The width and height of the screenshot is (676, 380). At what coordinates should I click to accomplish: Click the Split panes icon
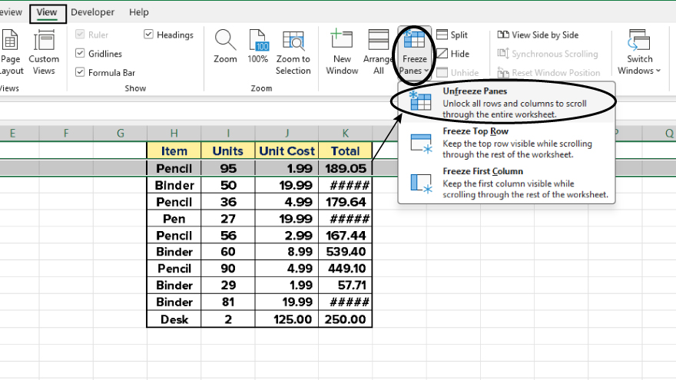coord(442,35)
